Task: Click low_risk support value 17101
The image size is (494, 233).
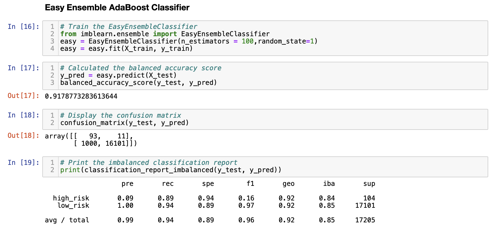Action: (x=365, y=205)
